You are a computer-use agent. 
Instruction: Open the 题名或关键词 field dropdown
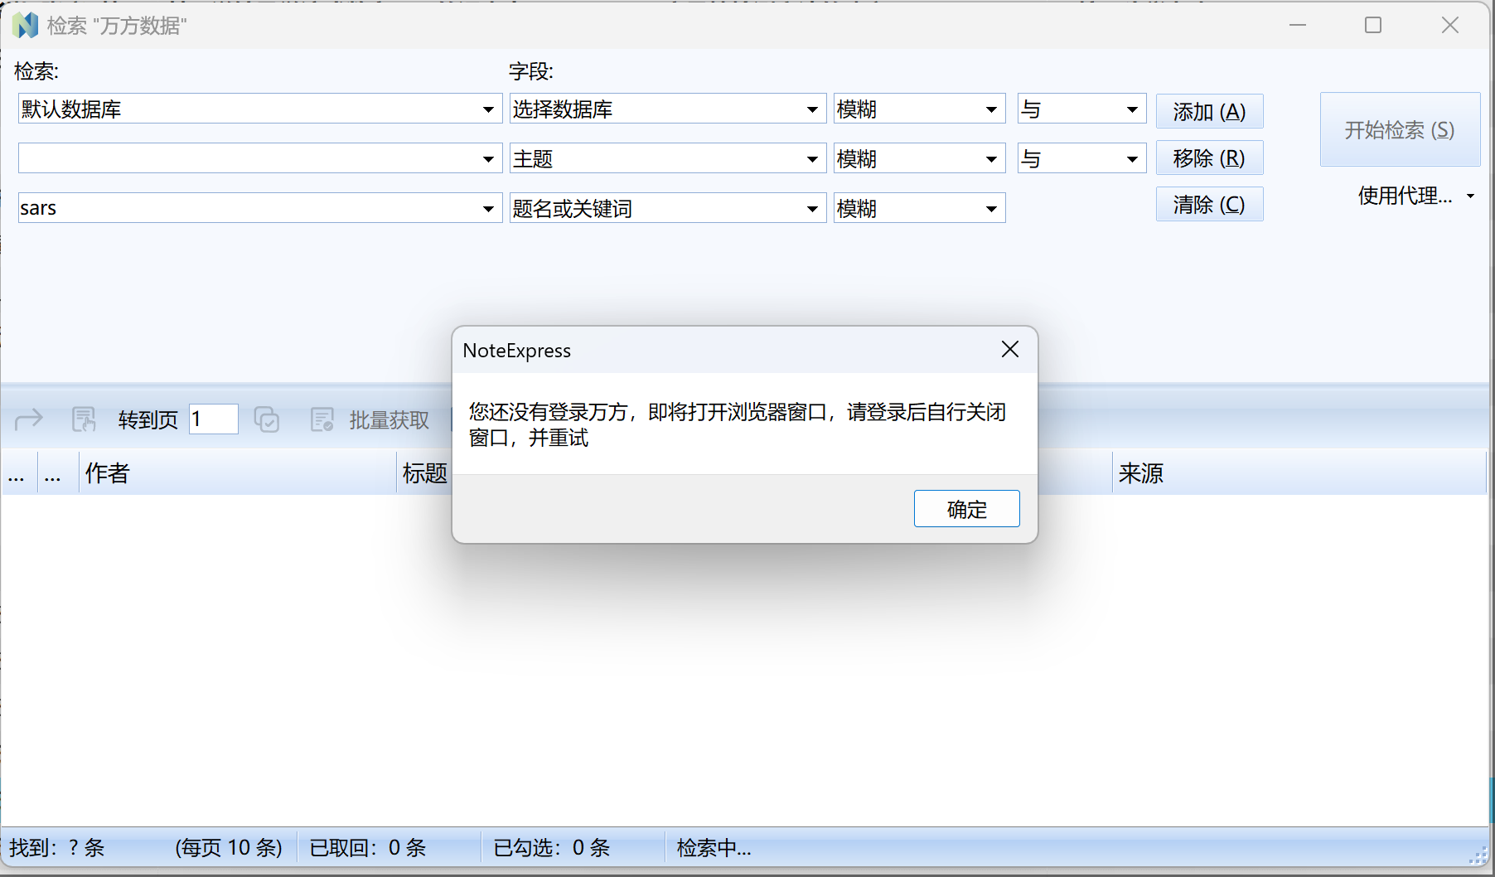(812, 209)
